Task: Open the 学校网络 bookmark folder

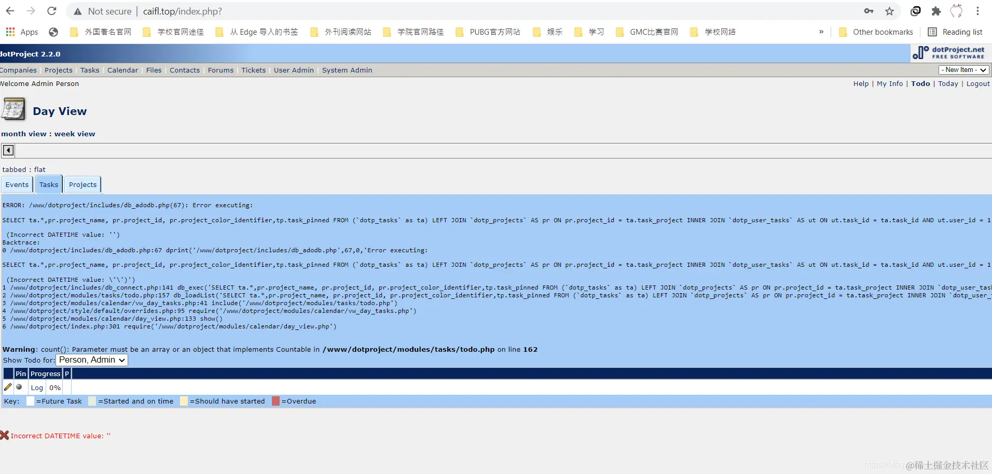Action: pos(713,32)
